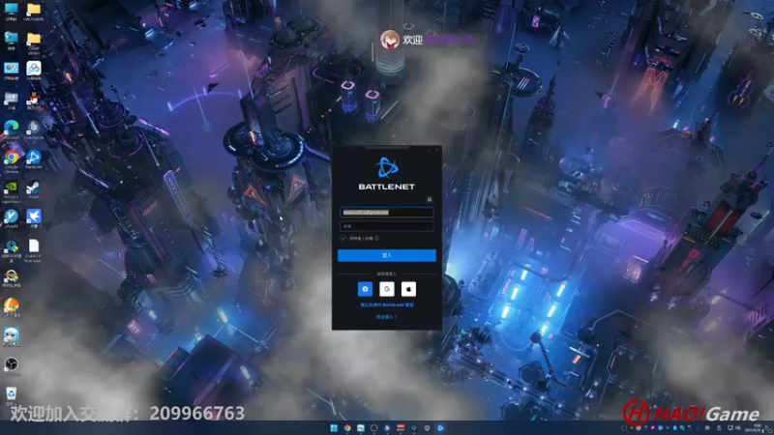Launch OBS Studio from desktop
Screen dimensions: 774x435
click(11, 366)
